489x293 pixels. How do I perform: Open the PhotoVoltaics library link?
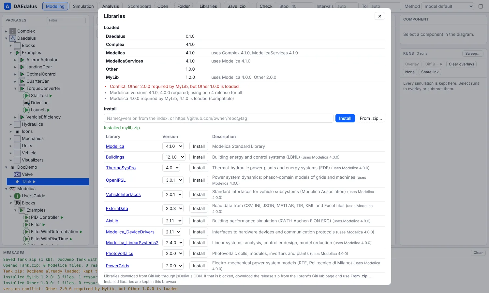pyautogui.click(x=120, y=254)
